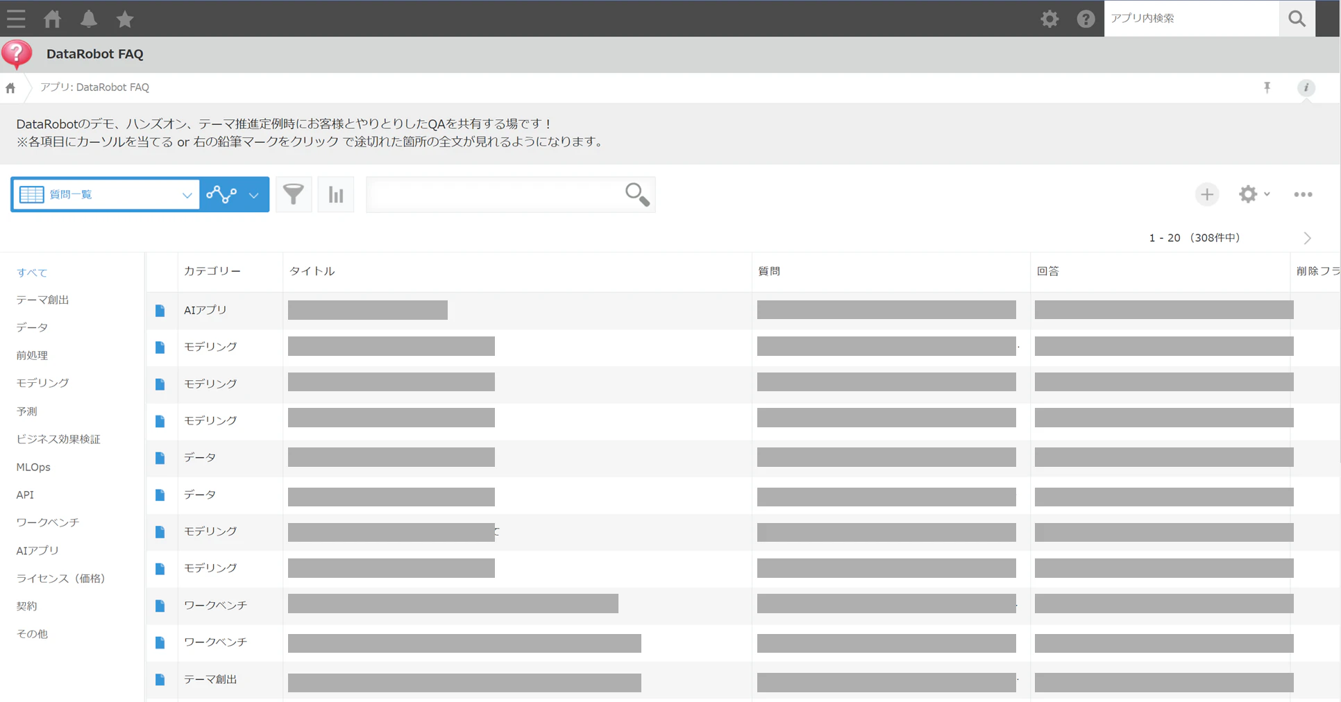
Task: Click the カテゴリー column header
Action: coord(212,271)
